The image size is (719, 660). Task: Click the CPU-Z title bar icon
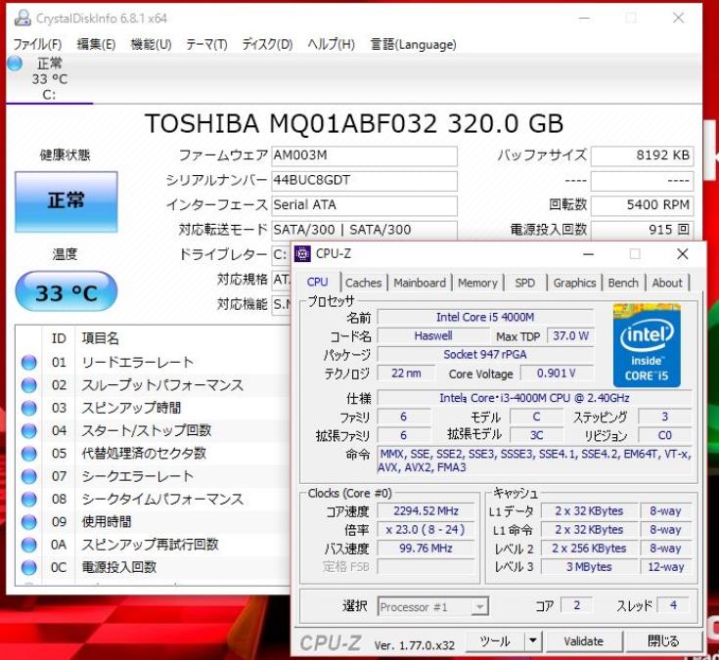click(x=302, y=253)
